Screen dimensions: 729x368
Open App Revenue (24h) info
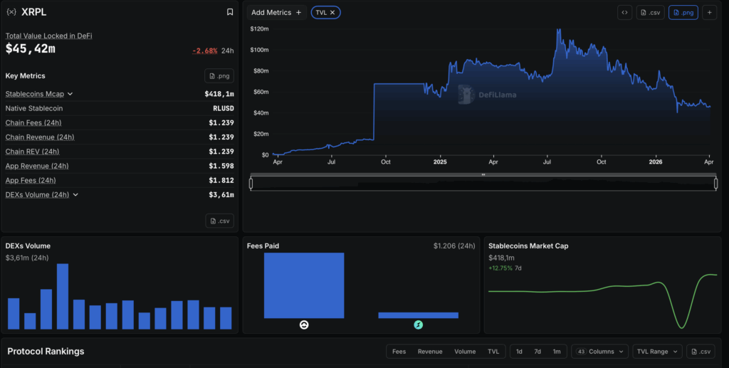tap(37, 166)
